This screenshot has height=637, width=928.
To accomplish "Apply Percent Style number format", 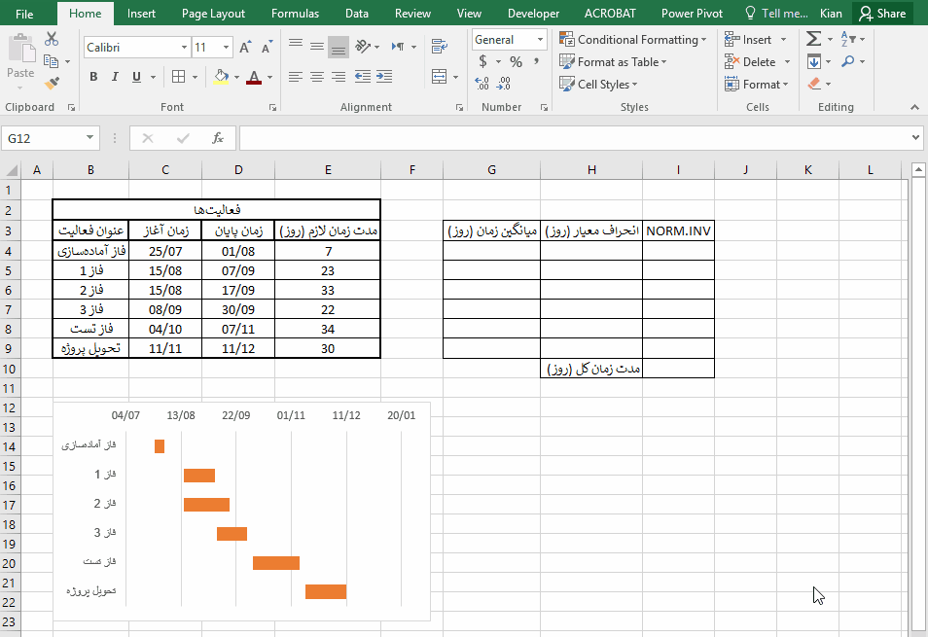I will [x=516, y=61].
